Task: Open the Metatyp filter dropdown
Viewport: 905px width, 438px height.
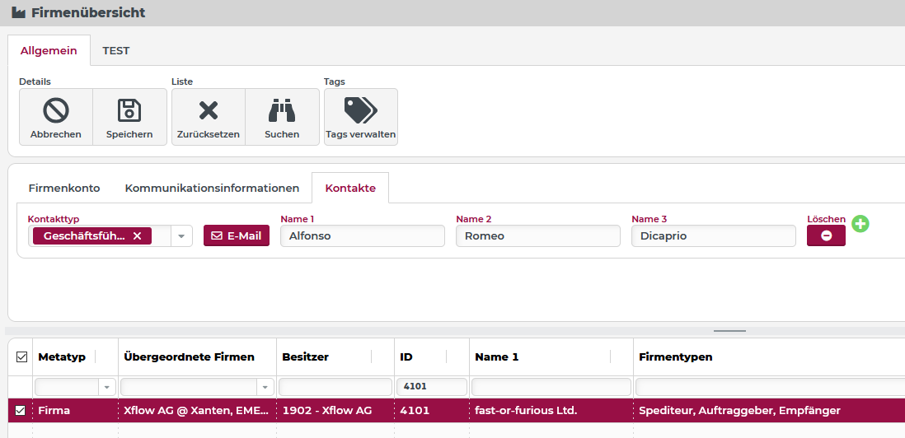Action: pyautogui.click(x=106, y=387)
